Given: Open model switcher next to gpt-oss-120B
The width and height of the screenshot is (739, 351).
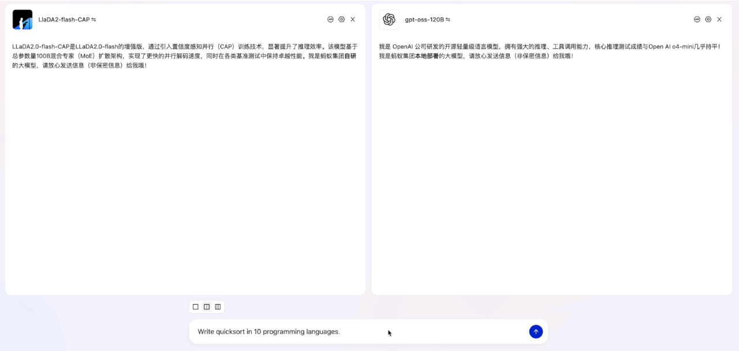Looking at the screenshot, I should tap(447, 20).
